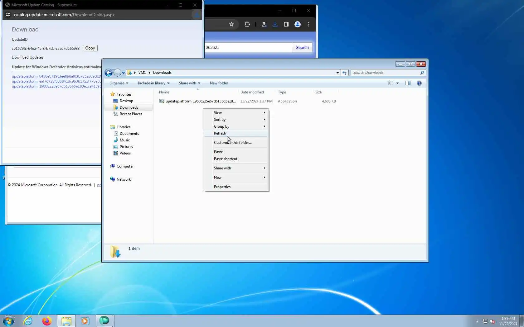Open the Music library
Viewport: 524px width, 327px height.
[125, 140]
